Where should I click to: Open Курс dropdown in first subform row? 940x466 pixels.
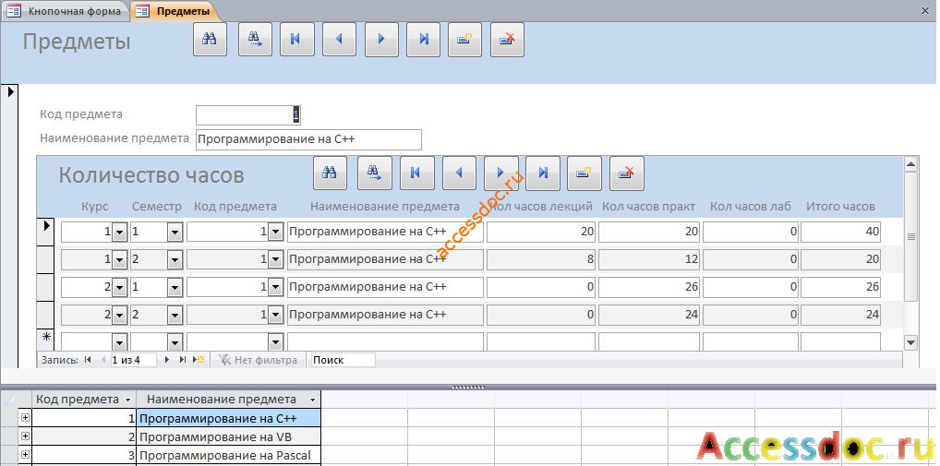pyautogui.click(x=120, y=232)
